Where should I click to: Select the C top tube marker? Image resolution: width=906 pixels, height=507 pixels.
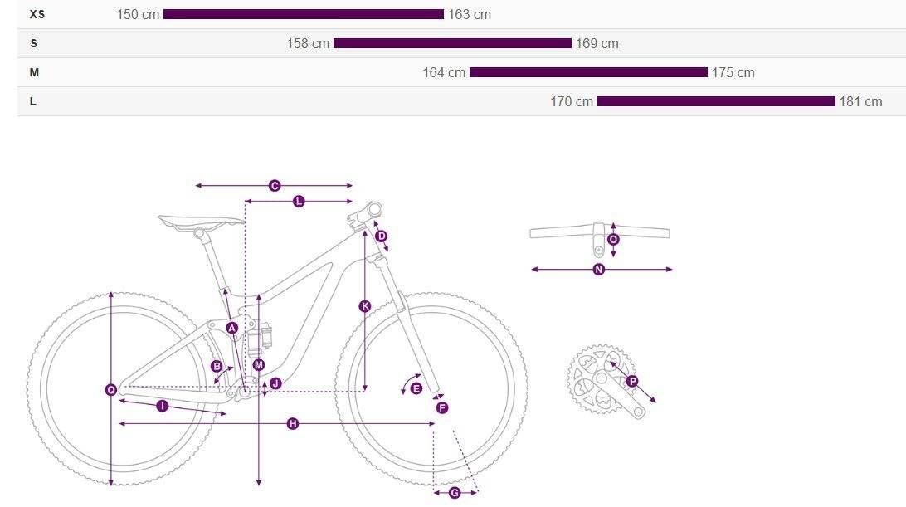[275, 186]
